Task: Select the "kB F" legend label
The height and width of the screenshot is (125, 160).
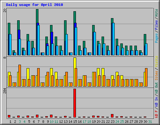Action: pos(157,114)
